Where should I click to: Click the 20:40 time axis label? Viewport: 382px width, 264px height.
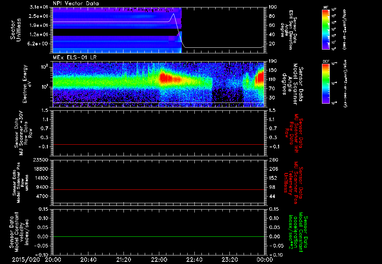click(88, 260)
